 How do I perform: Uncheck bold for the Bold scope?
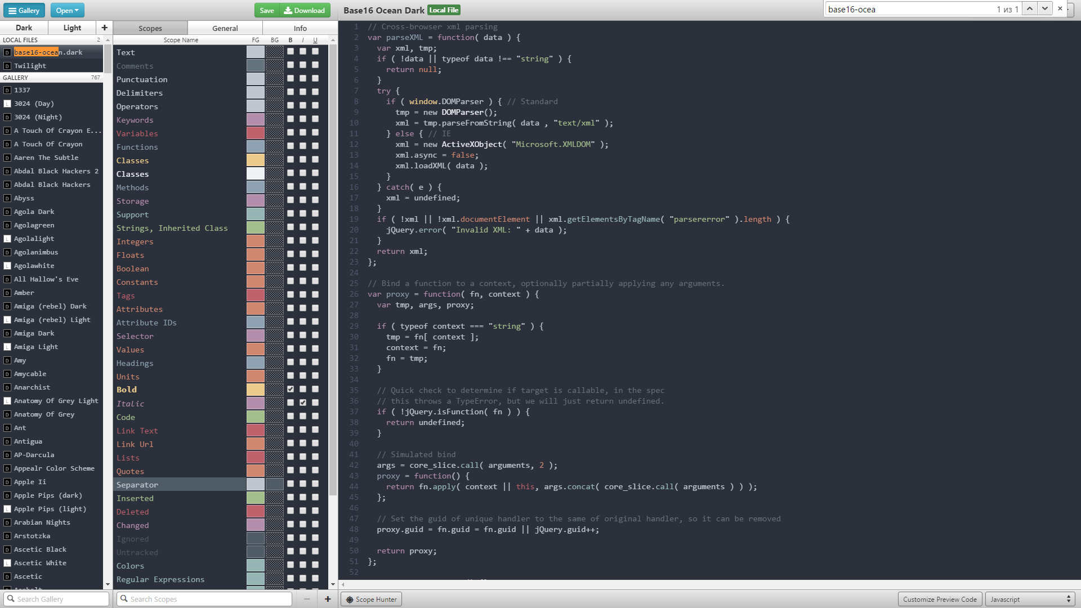point(291,389)
